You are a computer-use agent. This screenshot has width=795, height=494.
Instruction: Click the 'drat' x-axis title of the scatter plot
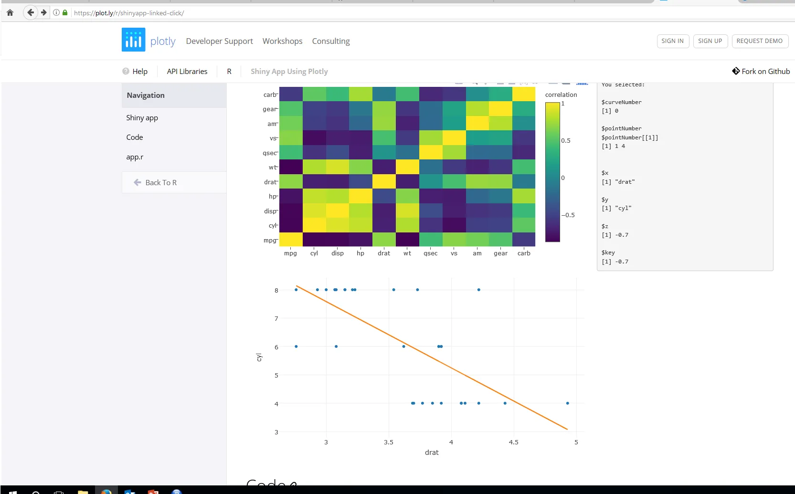[x=432, y=452]
